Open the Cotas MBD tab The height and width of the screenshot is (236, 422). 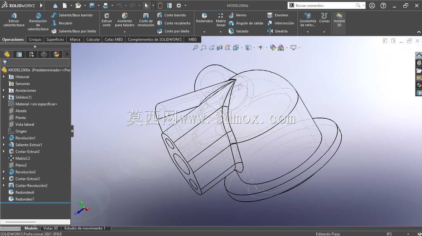[114, 39]
